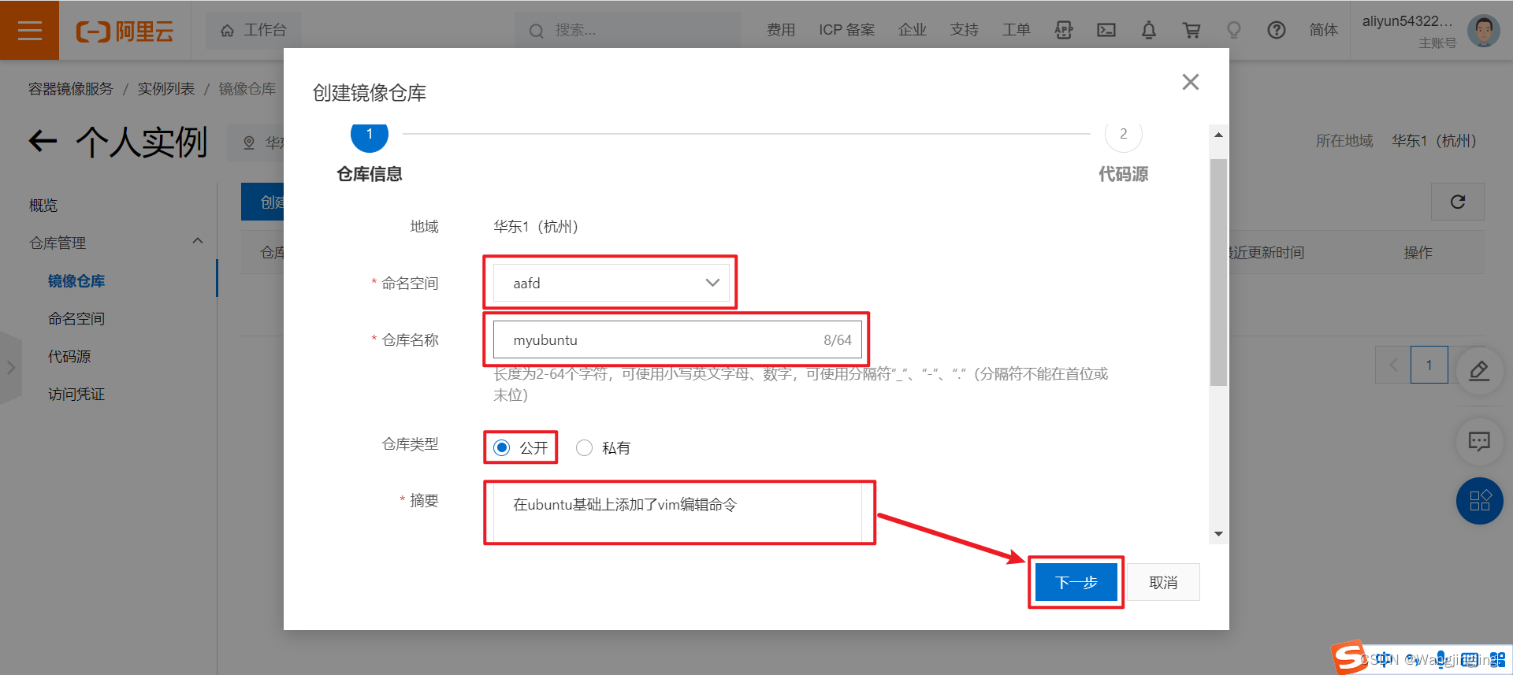Open the help question mark icon

[x=1277, y=30]
